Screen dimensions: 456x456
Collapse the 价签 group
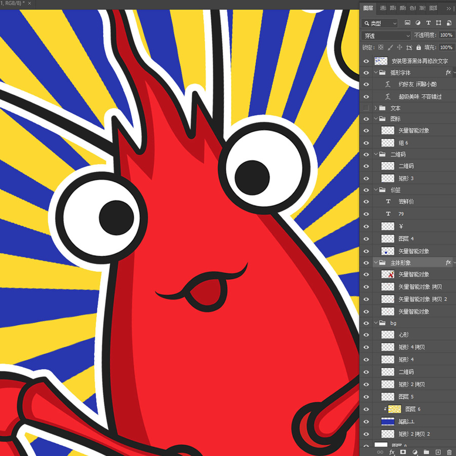pos(376,189)
